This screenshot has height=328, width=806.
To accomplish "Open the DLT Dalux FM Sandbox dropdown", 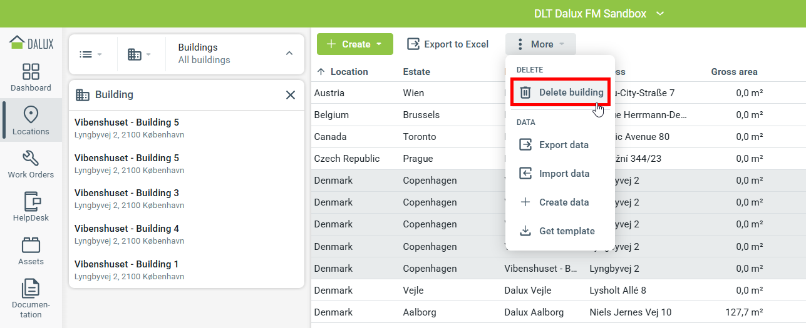I will click(x=598, y=14).
